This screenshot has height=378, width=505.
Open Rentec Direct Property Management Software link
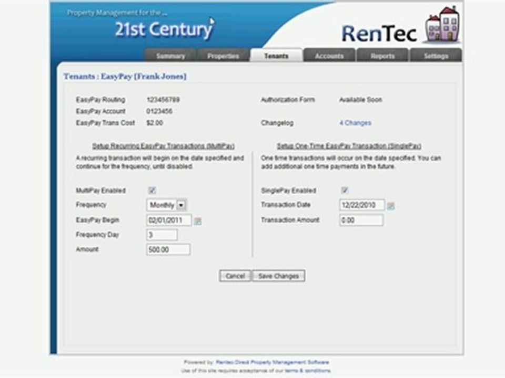(x=272, y=362)
